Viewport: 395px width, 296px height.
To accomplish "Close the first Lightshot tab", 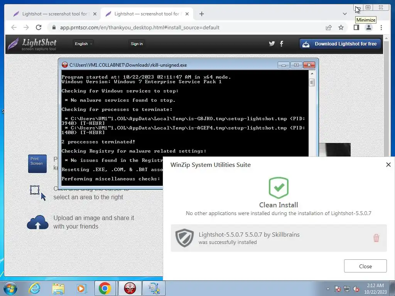I will click(95, 14).
